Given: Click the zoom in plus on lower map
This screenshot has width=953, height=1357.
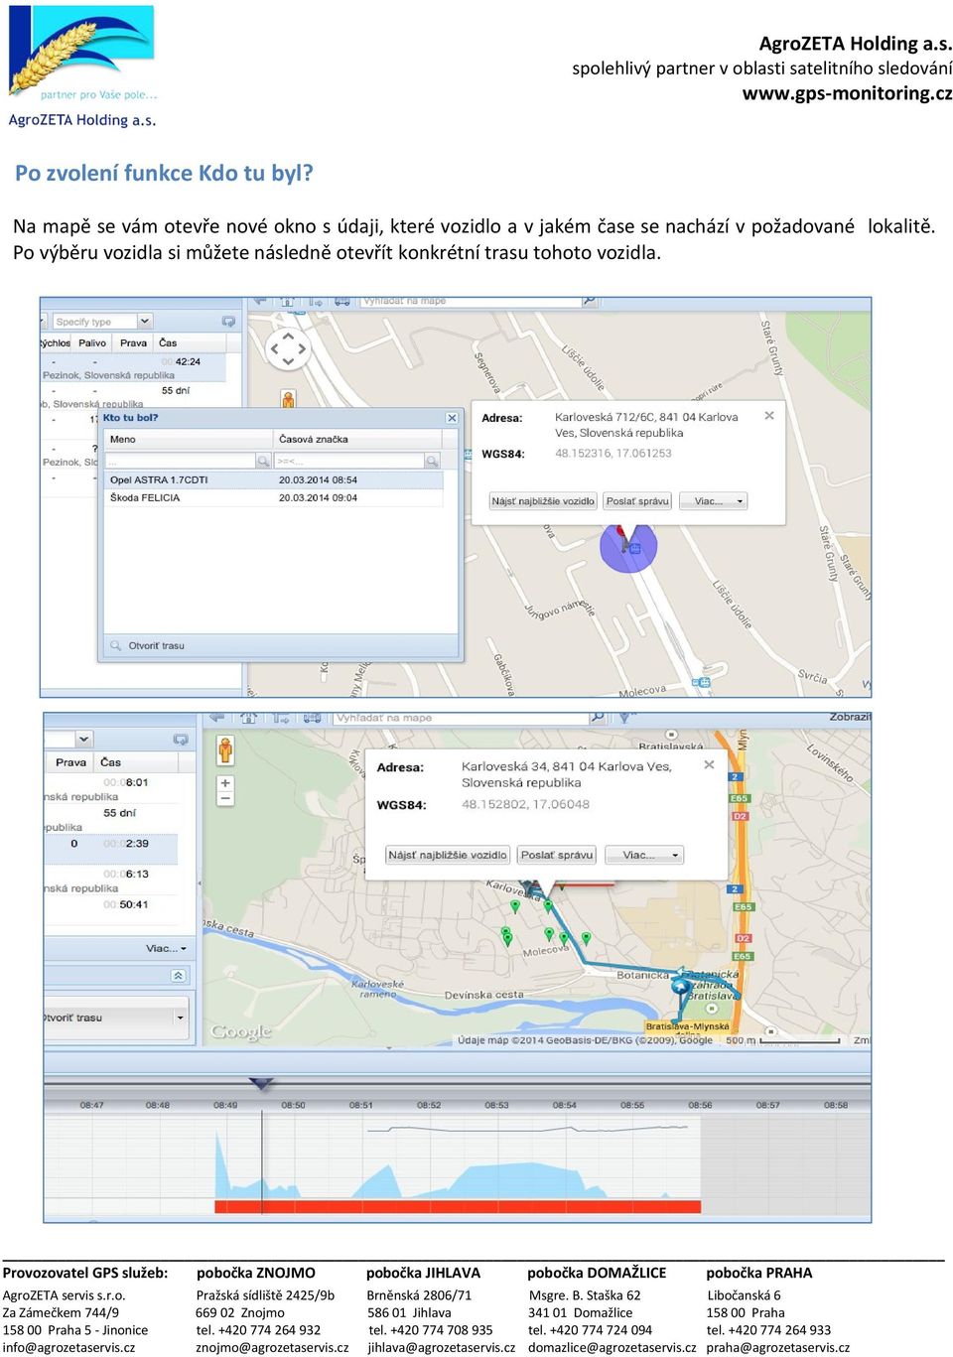Looking at the screenshot, I should (225, 783).
